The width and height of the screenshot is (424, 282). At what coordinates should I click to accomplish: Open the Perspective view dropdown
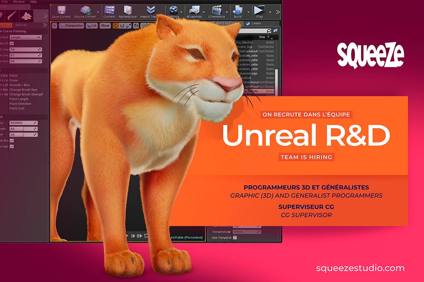click(x=71, y=26)
